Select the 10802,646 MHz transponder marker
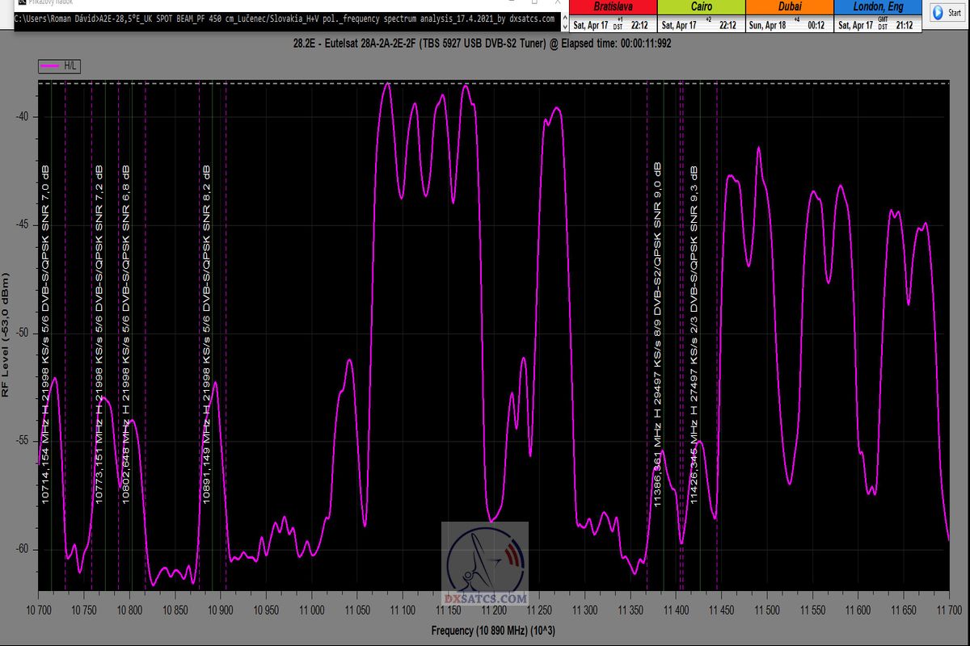The width and height of the screenshot is (970, 646). (125, 335)
